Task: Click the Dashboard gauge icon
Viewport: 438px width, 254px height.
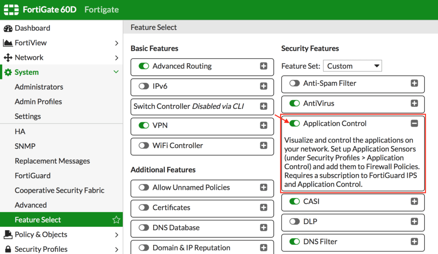Action: [x=8, y=28]
